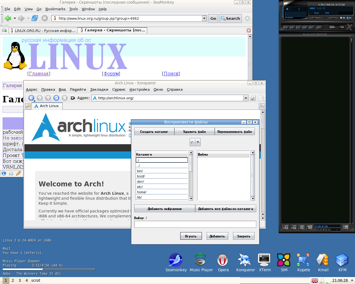Launch Opera from the dock
The height and width of the screenshot is (284, 355).
[223, 263]
